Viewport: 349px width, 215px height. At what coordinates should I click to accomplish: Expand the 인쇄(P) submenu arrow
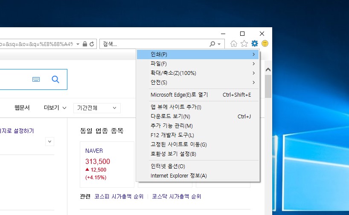pos(253,54)
